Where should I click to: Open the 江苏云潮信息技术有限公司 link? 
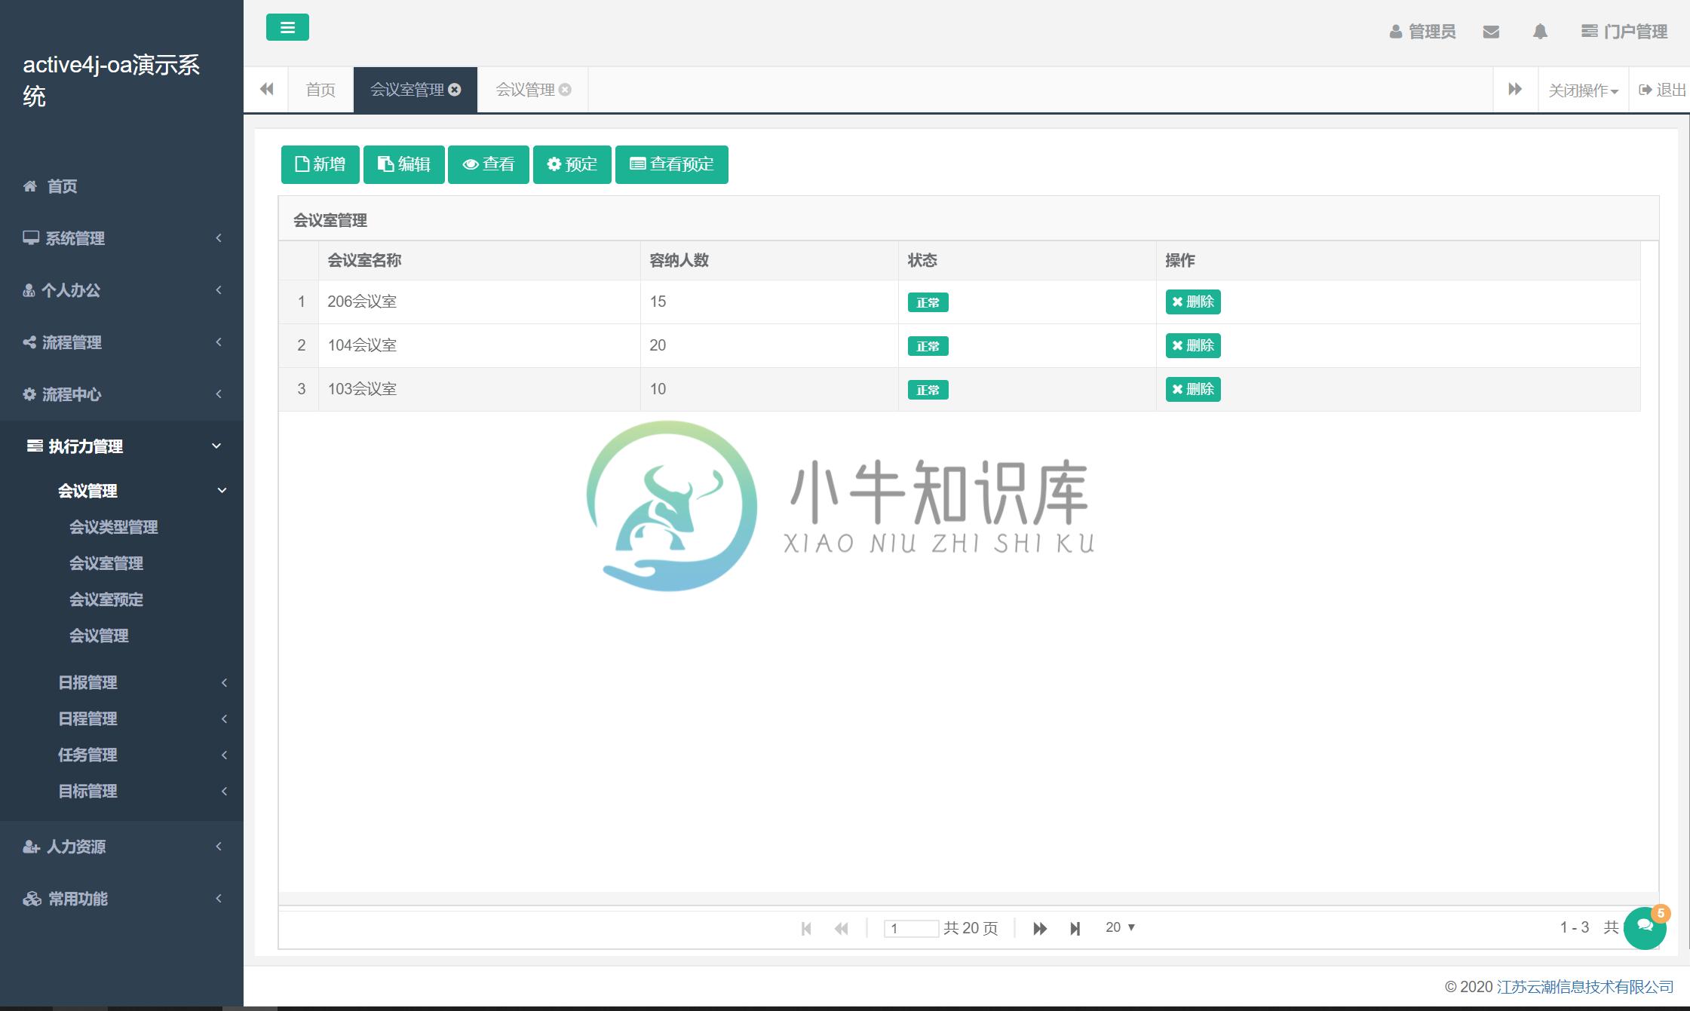click(x=1584, y=987)
